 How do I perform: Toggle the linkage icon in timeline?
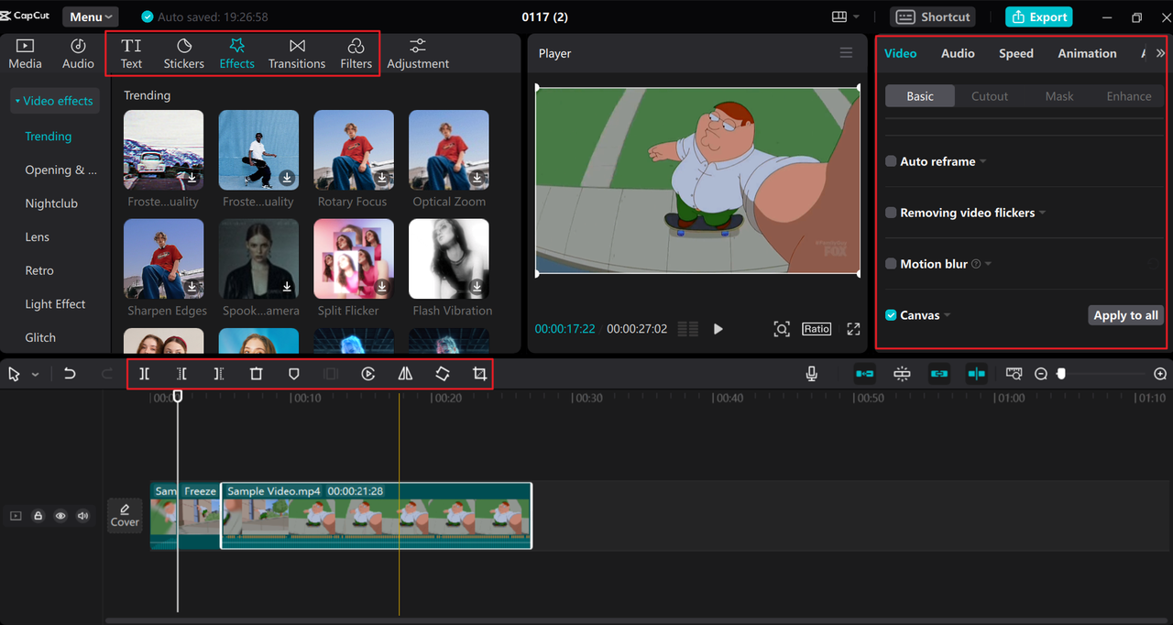(939, 374)
